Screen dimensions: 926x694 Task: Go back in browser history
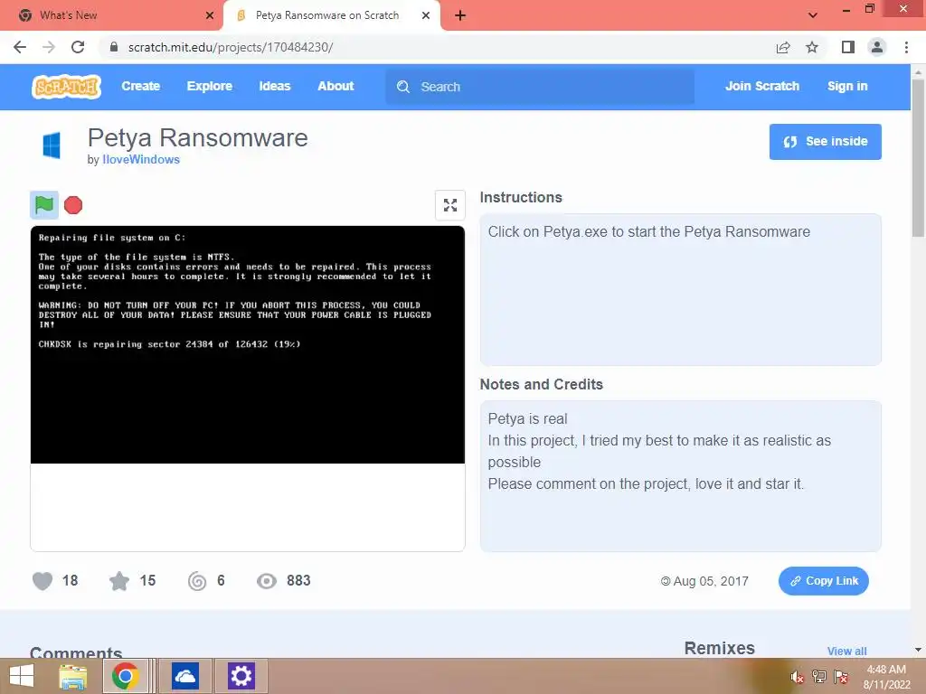pos(20,47)
